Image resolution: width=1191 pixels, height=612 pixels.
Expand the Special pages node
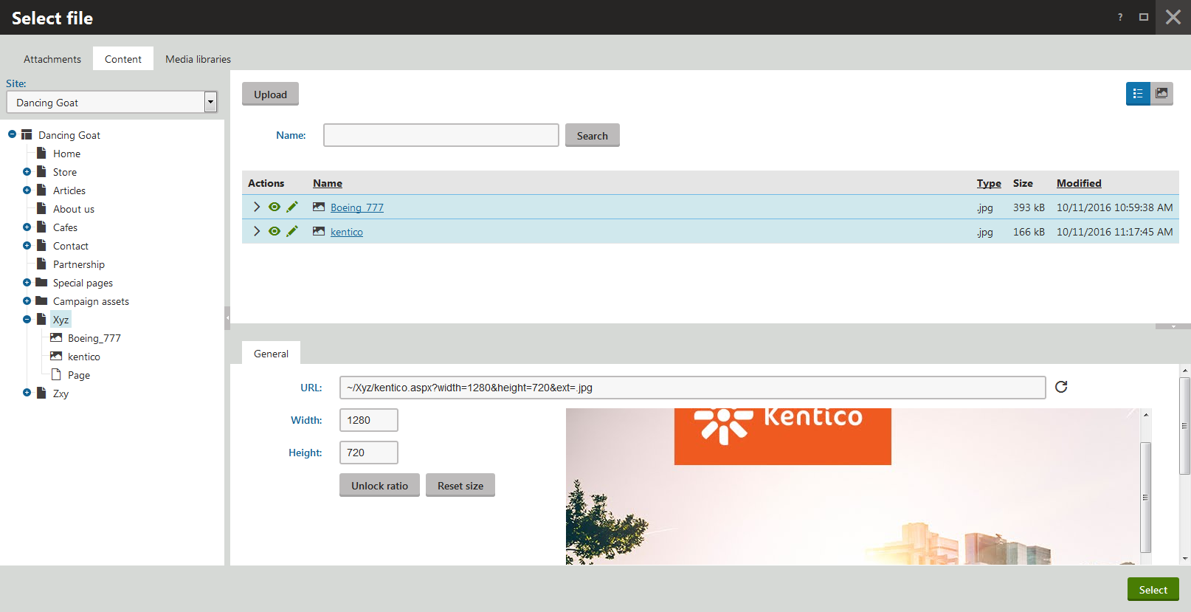[27, 282]
